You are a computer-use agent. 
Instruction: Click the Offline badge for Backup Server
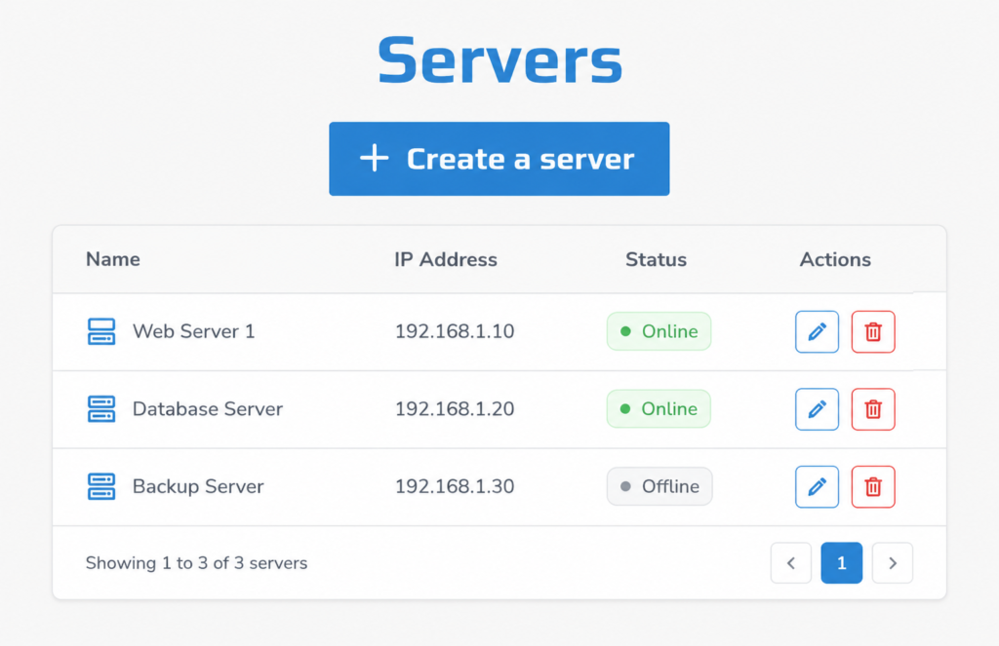coord(659,486)
